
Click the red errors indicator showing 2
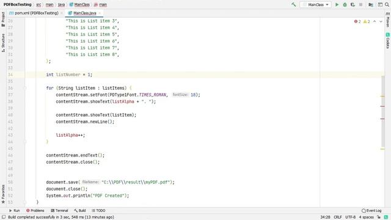pos(357,22)
